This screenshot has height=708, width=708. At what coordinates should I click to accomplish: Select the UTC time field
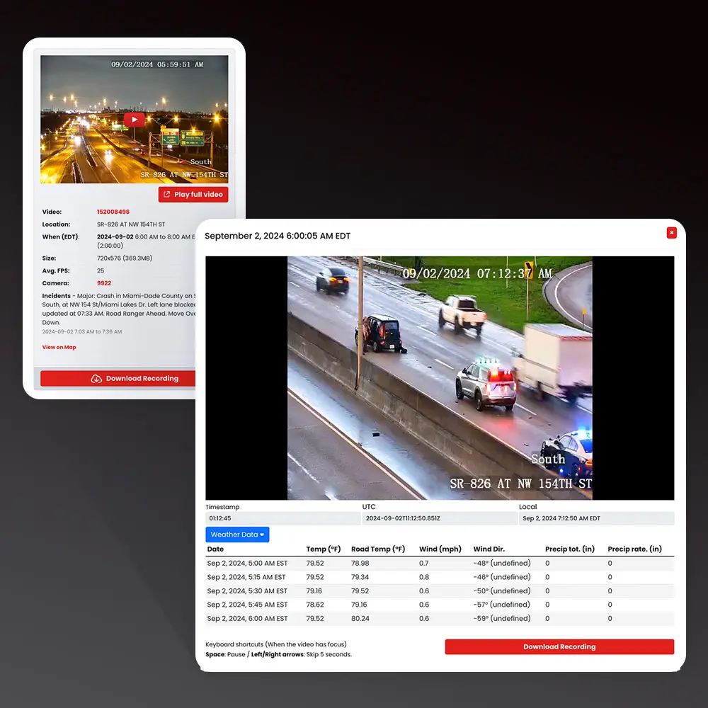click(x=439, y=518)
